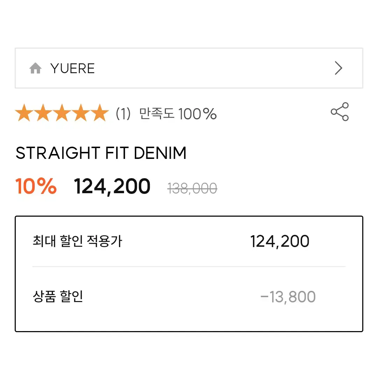Select the first orange rating star
This screenshot has width=378, height=378.
tap(24, 113)
